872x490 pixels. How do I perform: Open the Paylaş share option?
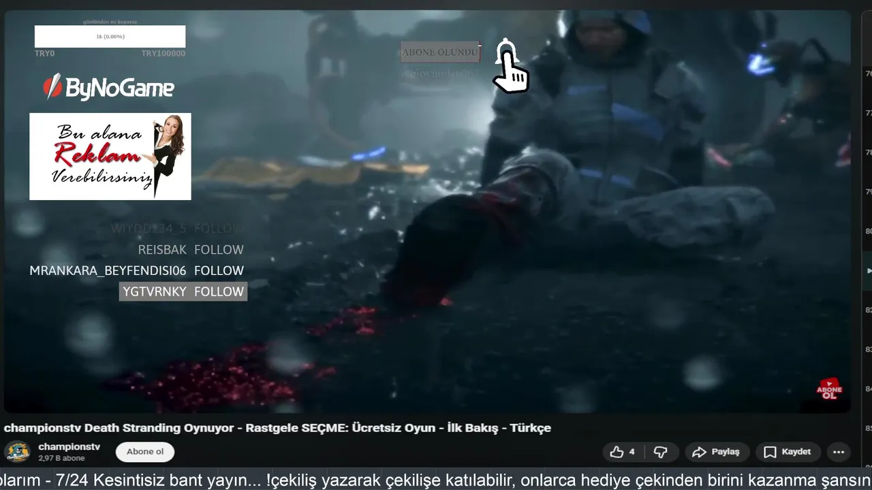[716, 452]
